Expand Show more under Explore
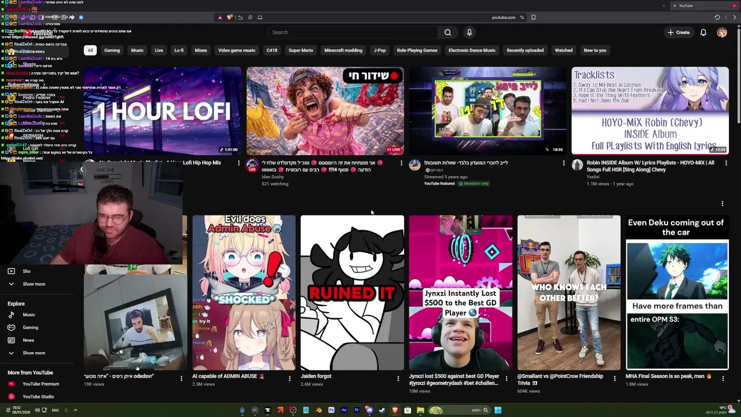This screenshot has width=741, height=417. (34, 353)
